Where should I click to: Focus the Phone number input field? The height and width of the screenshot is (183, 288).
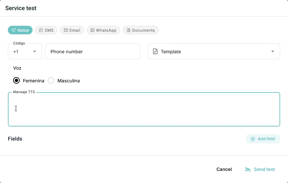click(x=93, y=51)
